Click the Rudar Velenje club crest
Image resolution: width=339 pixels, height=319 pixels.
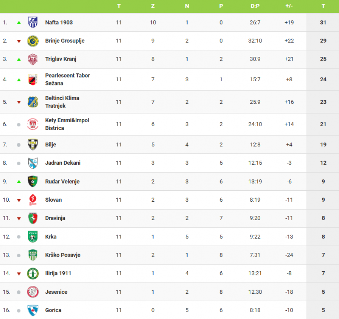[x=33, y=181]
